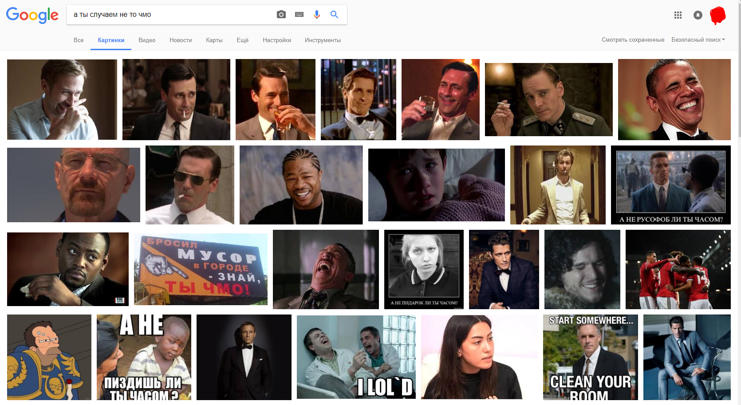The image size is (741, 405).
Task: Open the skeptical child 'А НЕ' meme thumbnail
Action: pos(144,357)
